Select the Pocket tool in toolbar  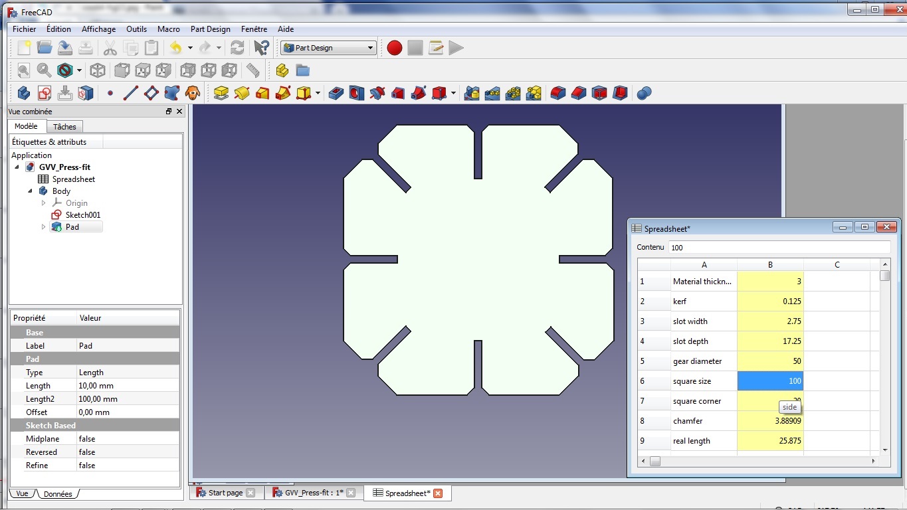coord(336,93)
